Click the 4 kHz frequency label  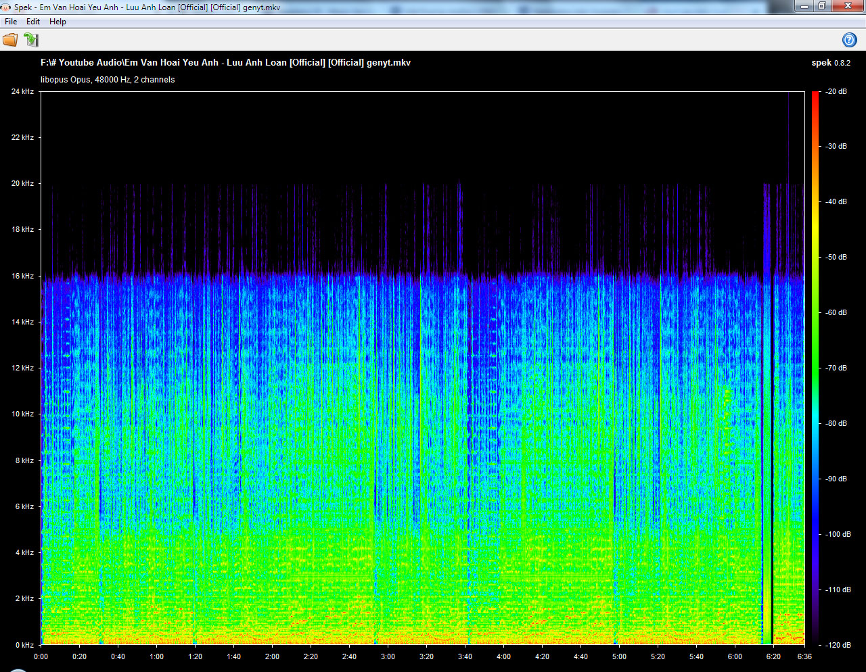click(24, 552)
